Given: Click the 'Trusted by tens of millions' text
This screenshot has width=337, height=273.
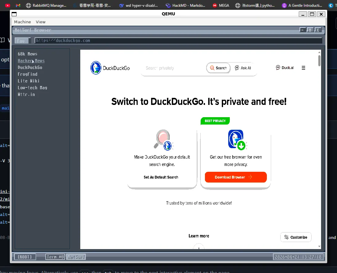Looking at the screenshot, I should pos(199,203).
